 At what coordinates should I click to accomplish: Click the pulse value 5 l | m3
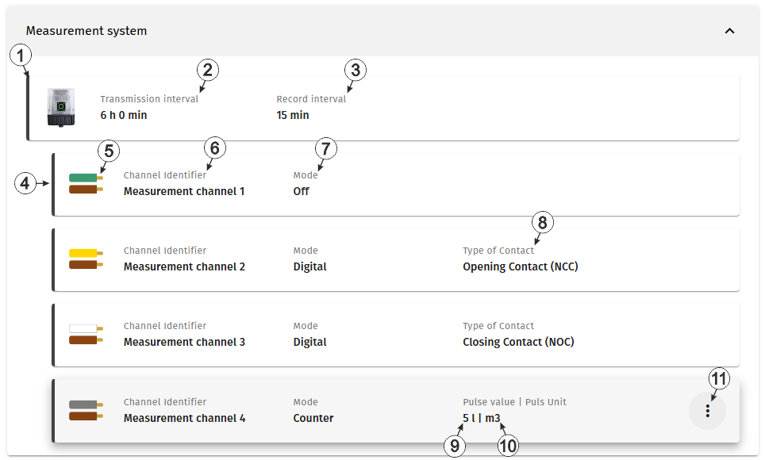pos(482,418)
